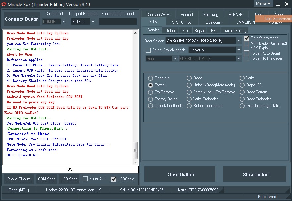Enable the Select Brand/Models checkbox

pos(148,50)
